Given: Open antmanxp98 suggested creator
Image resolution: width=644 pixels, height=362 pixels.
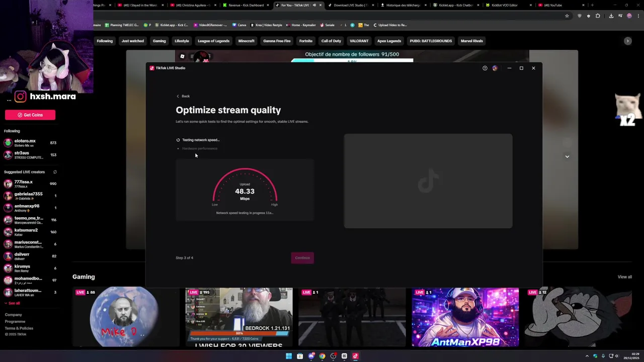Looking at the screenshot, I should (30, 208).
